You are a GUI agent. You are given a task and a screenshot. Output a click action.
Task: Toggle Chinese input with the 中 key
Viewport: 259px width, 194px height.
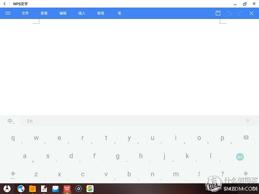click(11, 121)
